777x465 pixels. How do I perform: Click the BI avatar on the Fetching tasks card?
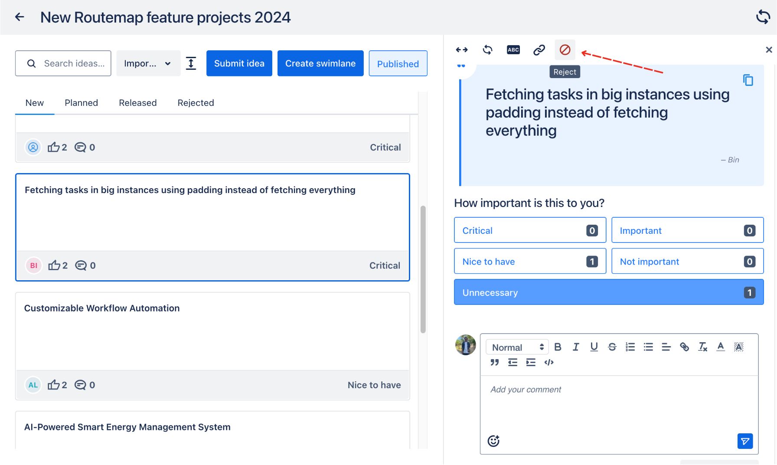(x=34, y=265)
